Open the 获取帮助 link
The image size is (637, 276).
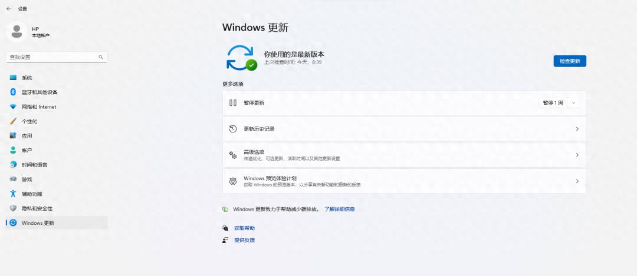click(245, 228)
